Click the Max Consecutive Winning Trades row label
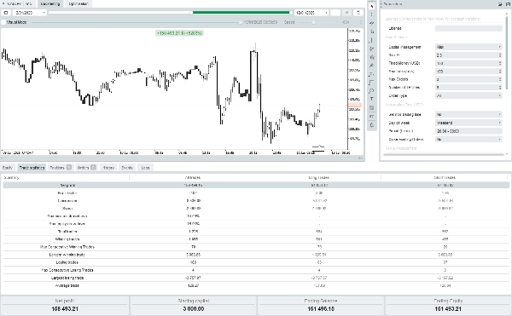512x316 pixels. click(67, 247)
